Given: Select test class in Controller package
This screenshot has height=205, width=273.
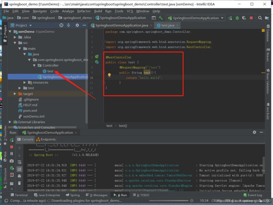Looking at the screenshot, I should (x=48, y=71).
